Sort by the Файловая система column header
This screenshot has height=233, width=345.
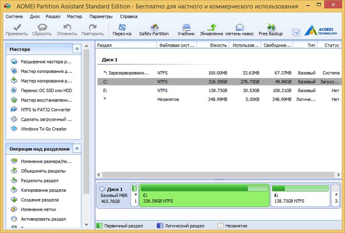point(176,45)
